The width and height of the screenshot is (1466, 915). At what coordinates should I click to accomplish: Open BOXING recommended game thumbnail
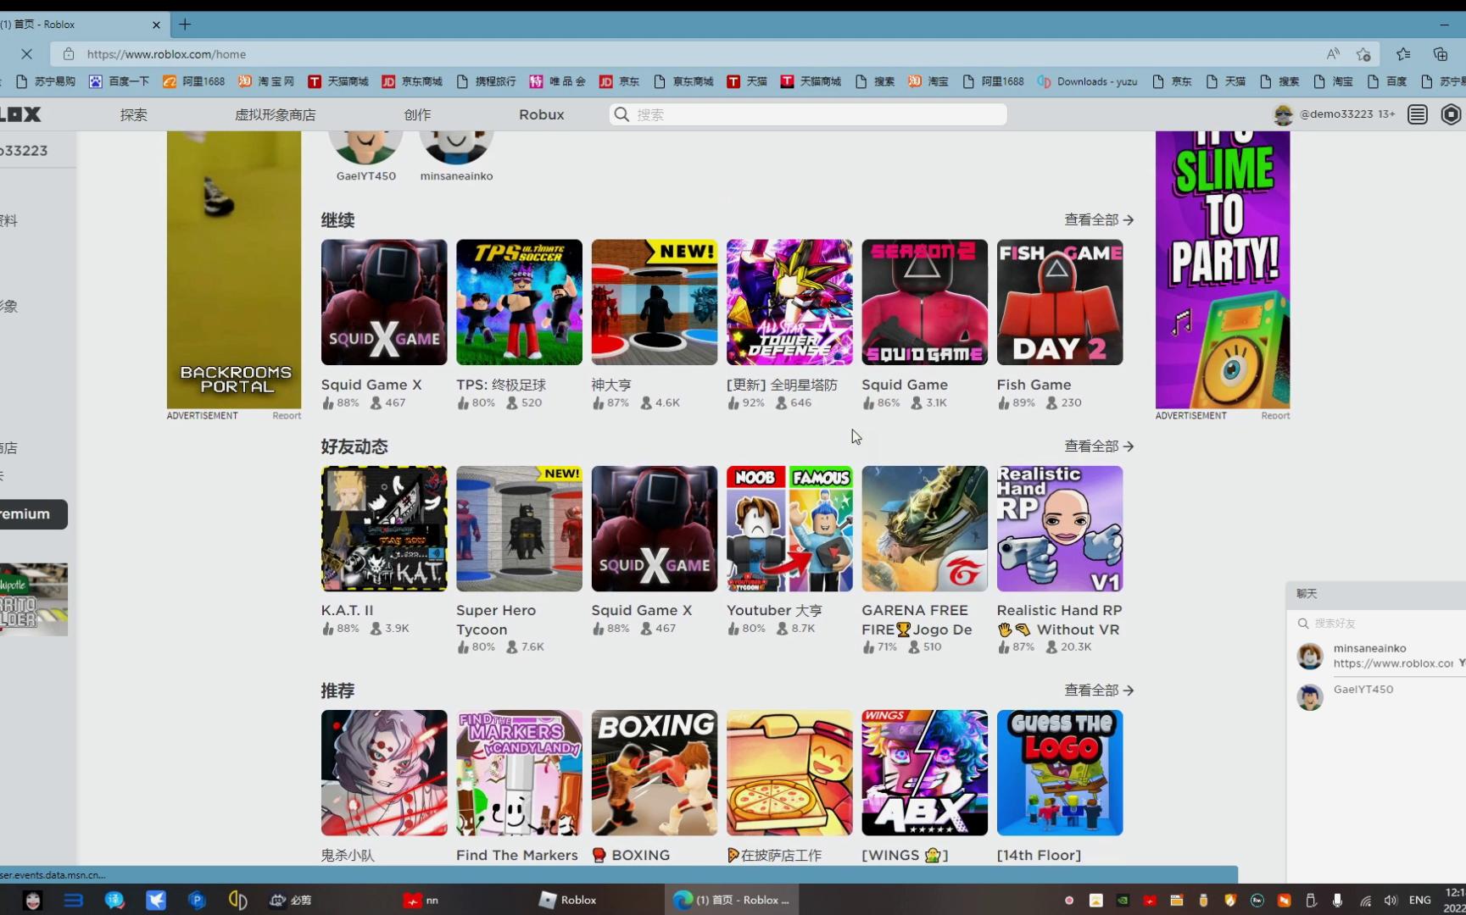click(x=655, y=773)
